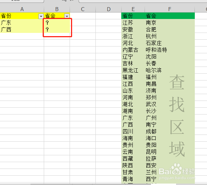Select the 郑州 cell
The image size is (207, 185).
[170, 98]
